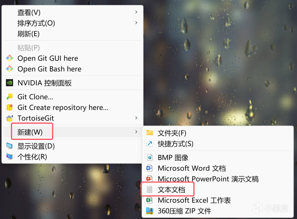Click the text document file icon

150,189
